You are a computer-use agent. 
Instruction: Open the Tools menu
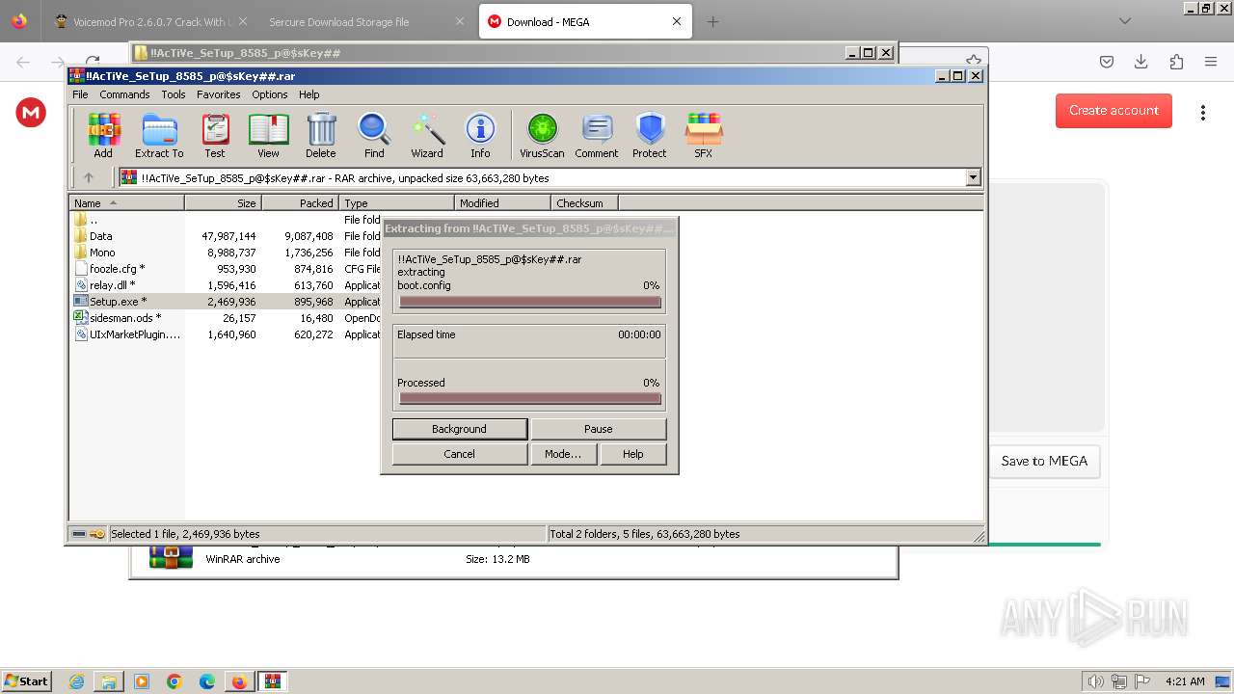coord(174,94)
